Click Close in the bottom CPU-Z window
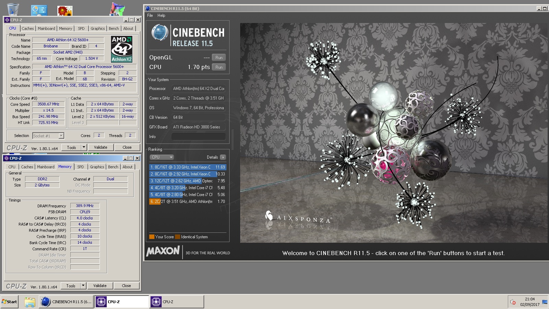 pyautogui.click(x=126, y=286)
